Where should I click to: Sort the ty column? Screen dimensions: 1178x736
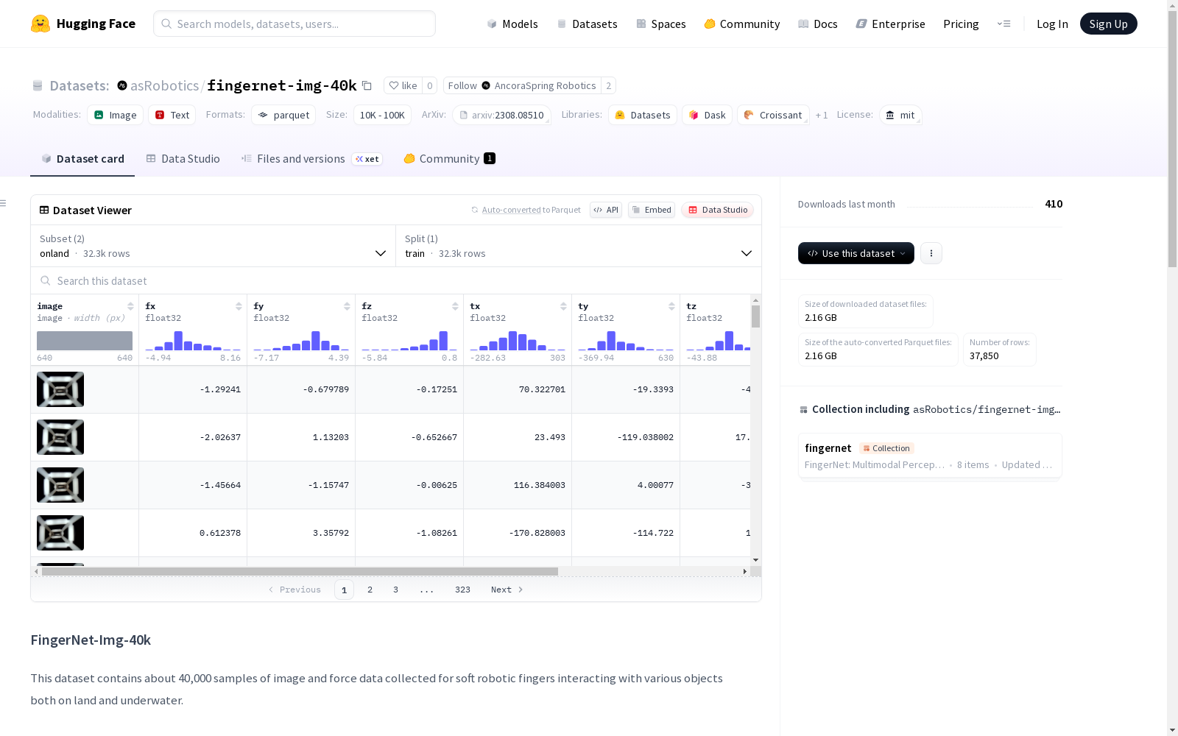671,306
